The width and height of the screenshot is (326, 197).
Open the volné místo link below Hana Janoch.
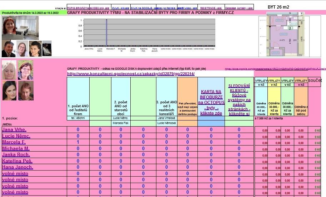15,173
